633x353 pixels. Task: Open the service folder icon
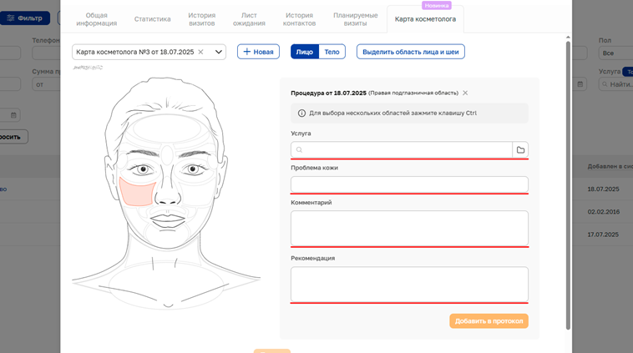pos(520,149)
